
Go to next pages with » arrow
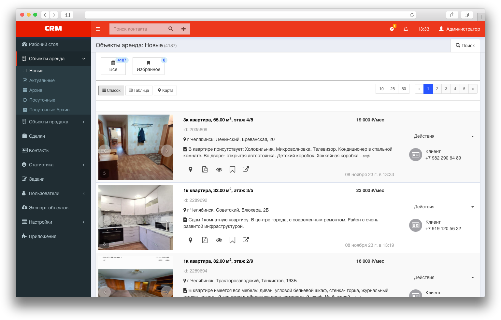473,89
